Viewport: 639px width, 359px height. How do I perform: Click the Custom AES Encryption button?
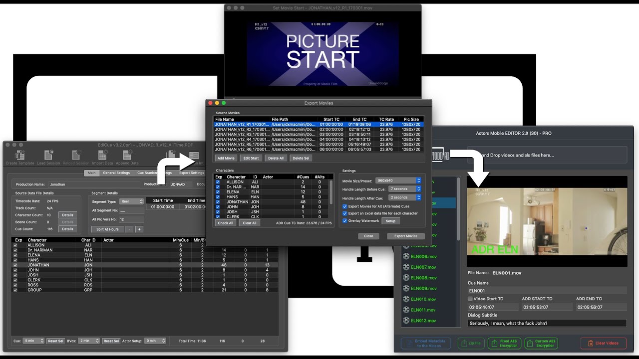click(541, 344)
